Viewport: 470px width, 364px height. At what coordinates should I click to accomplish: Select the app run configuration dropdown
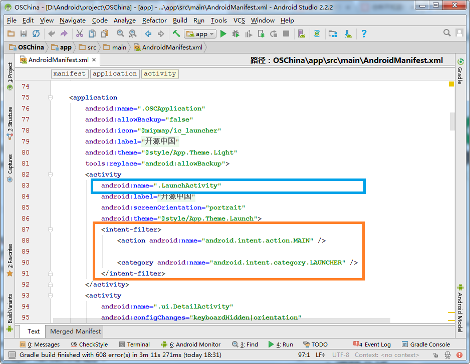tap(200, 34)
